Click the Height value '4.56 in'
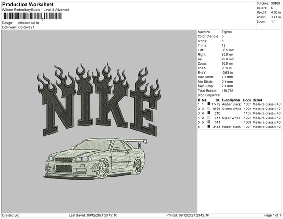Screen dimensions: 283x219 click(276, 12)
